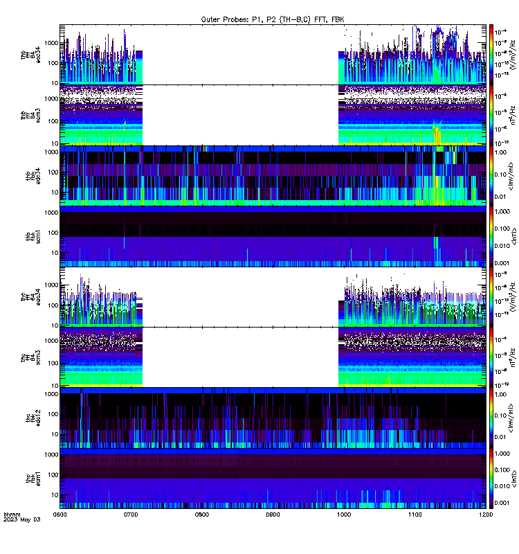519x554 pixels.
Task: Click the color bar of the thc fff scm3 panel
Action: tap(491, 357)
